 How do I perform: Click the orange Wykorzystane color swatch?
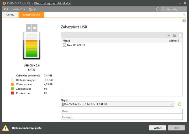point(12,84)
